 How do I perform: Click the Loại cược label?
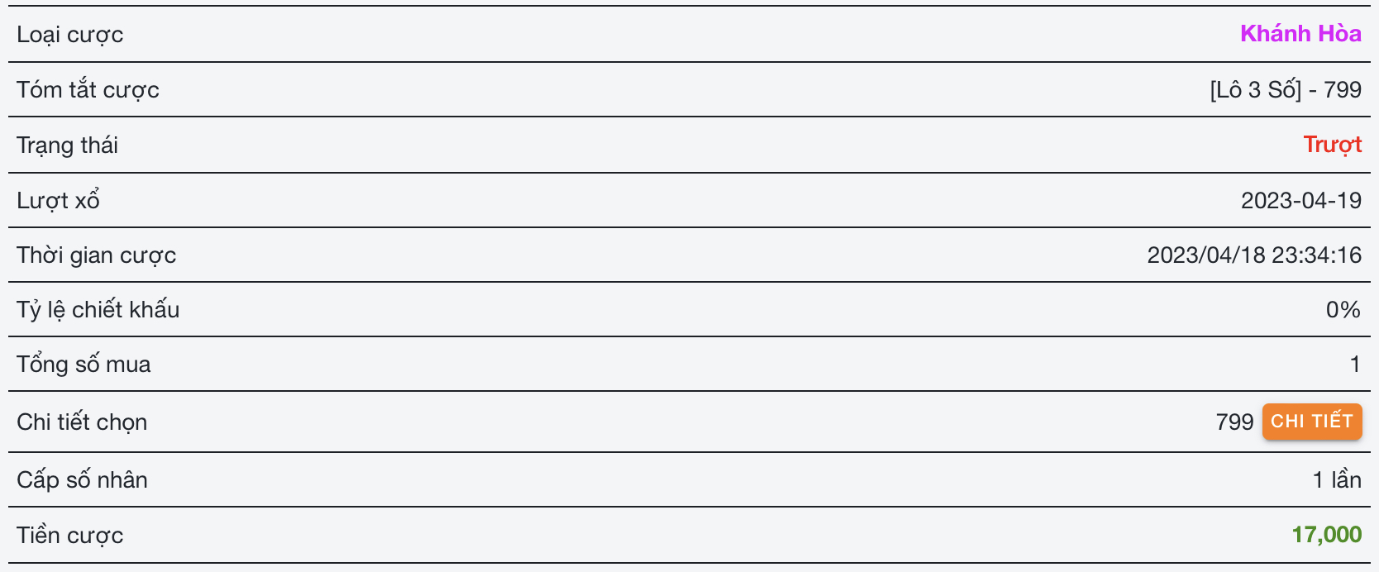(x=70, y=35)
